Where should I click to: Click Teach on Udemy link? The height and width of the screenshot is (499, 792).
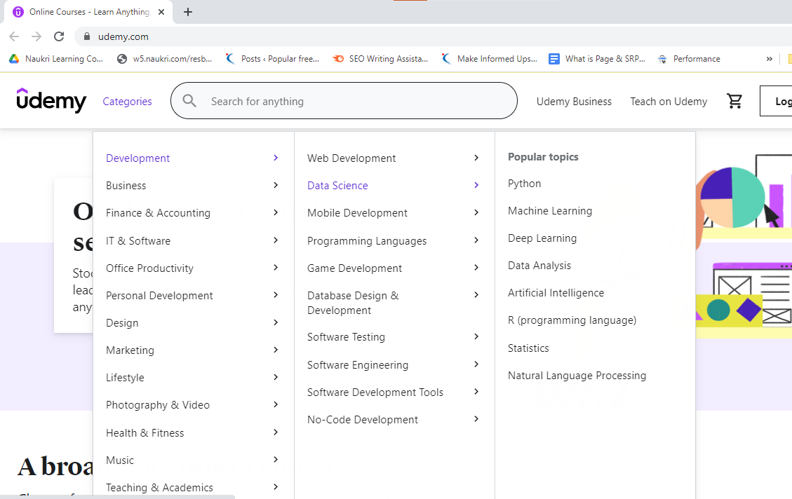[669, 102]
